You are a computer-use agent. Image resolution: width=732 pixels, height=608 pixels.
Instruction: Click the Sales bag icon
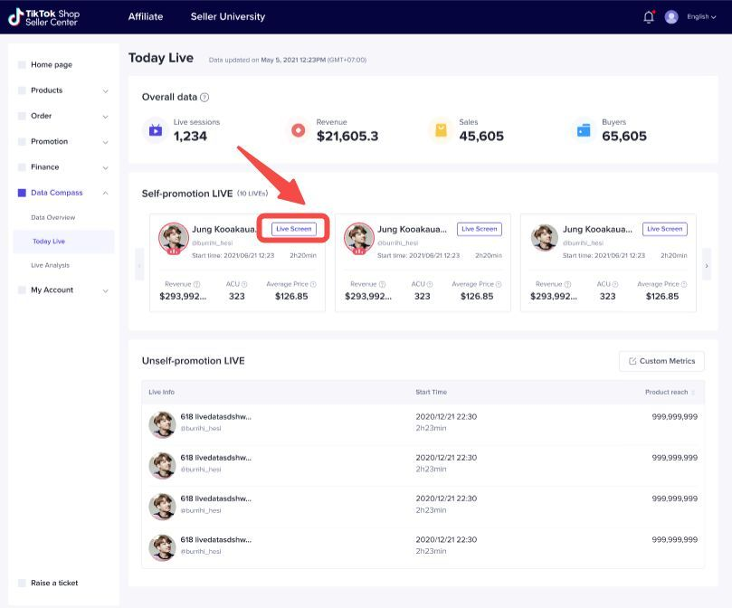pos(441,130)
